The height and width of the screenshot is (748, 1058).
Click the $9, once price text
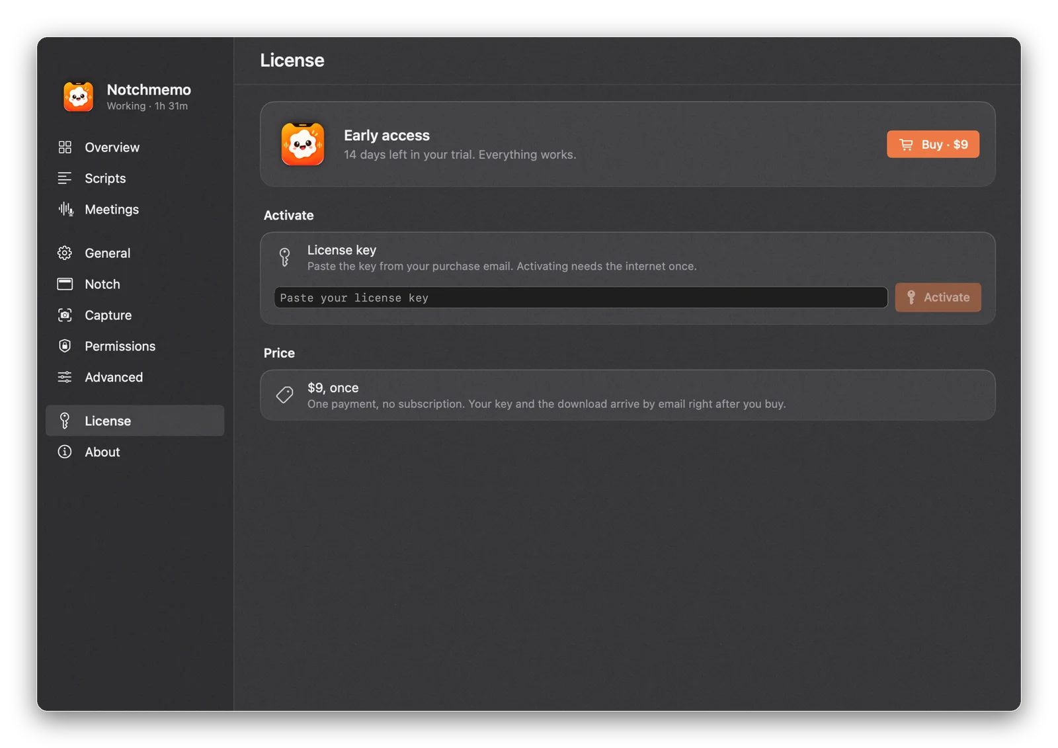click(333, 388)
